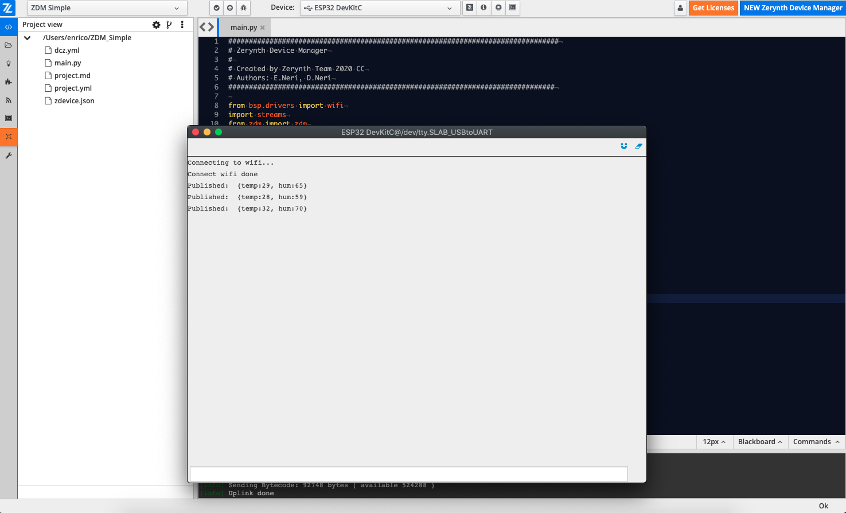Open the console sidebar icon
The image size is (846, 513).
[x=9, y=118]
